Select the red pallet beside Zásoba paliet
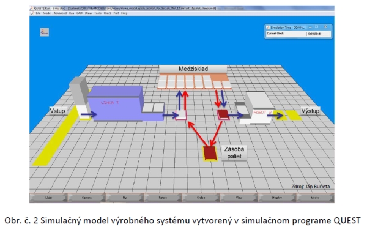This screenshot has height=227, width=367. click(210, 154)
